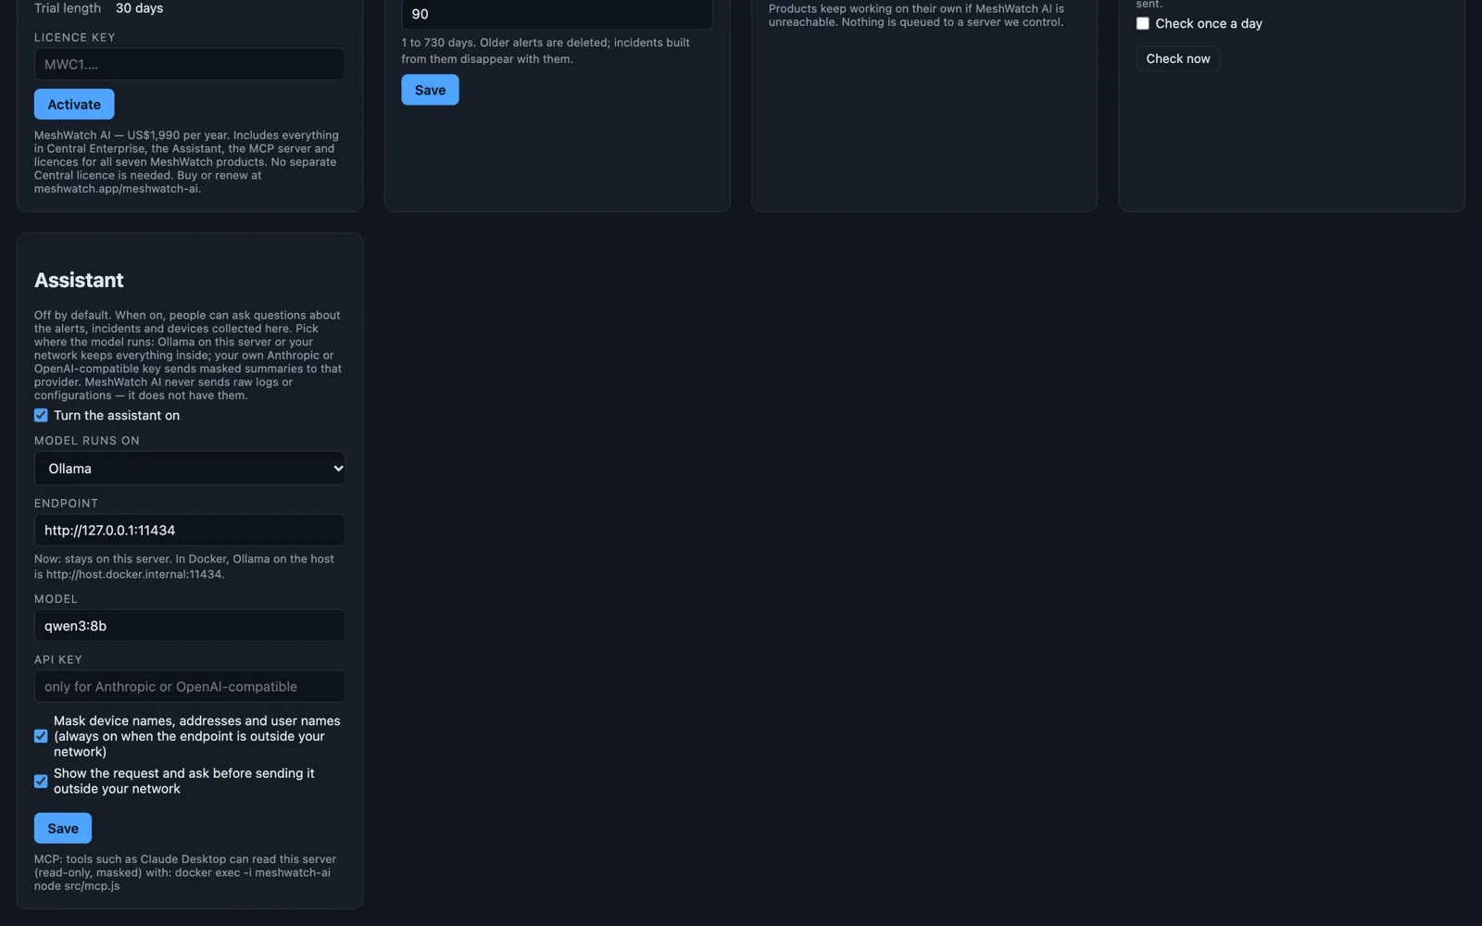Screen dimensions: 1482x926
Task: Select the Products keep working note text
Action: (x=916, y=16)
